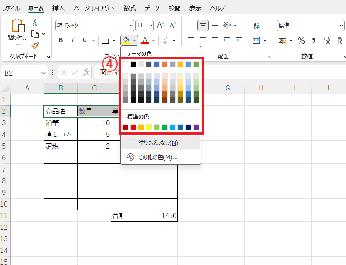Open the ファイル tab

(11, 8)
